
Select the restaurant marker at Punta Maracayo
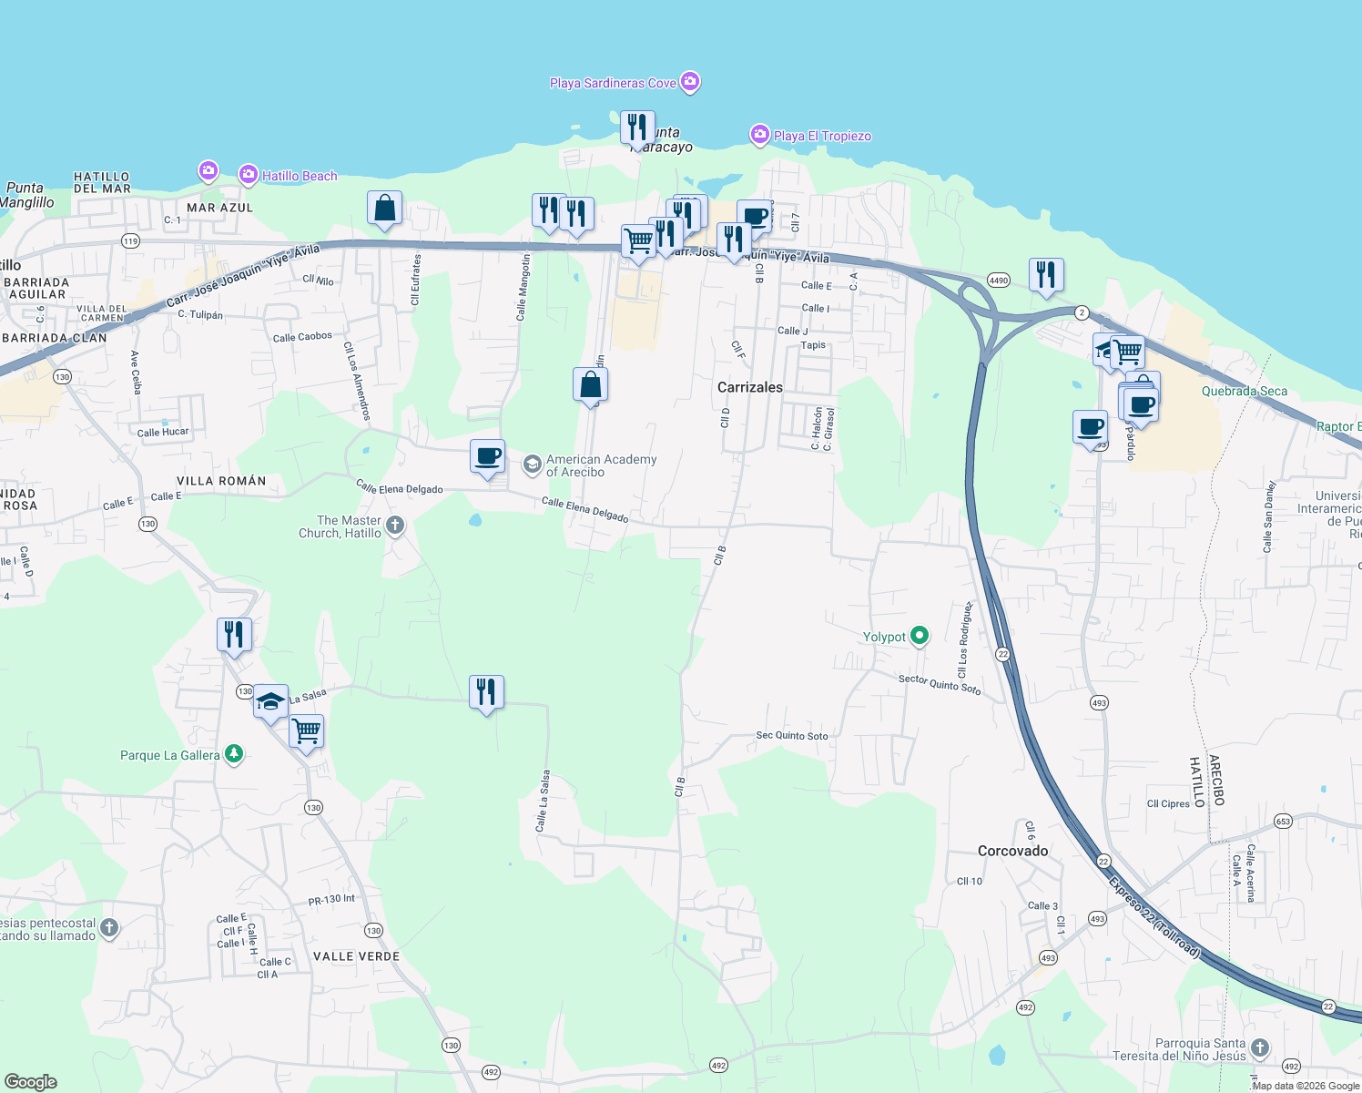(636, 128)
